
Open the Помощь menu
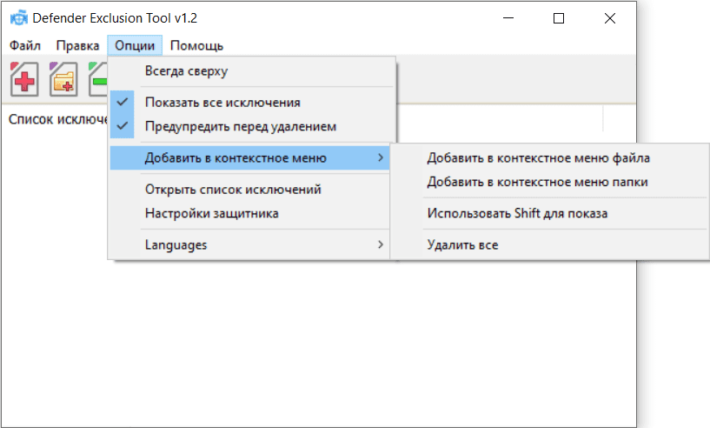196,45
